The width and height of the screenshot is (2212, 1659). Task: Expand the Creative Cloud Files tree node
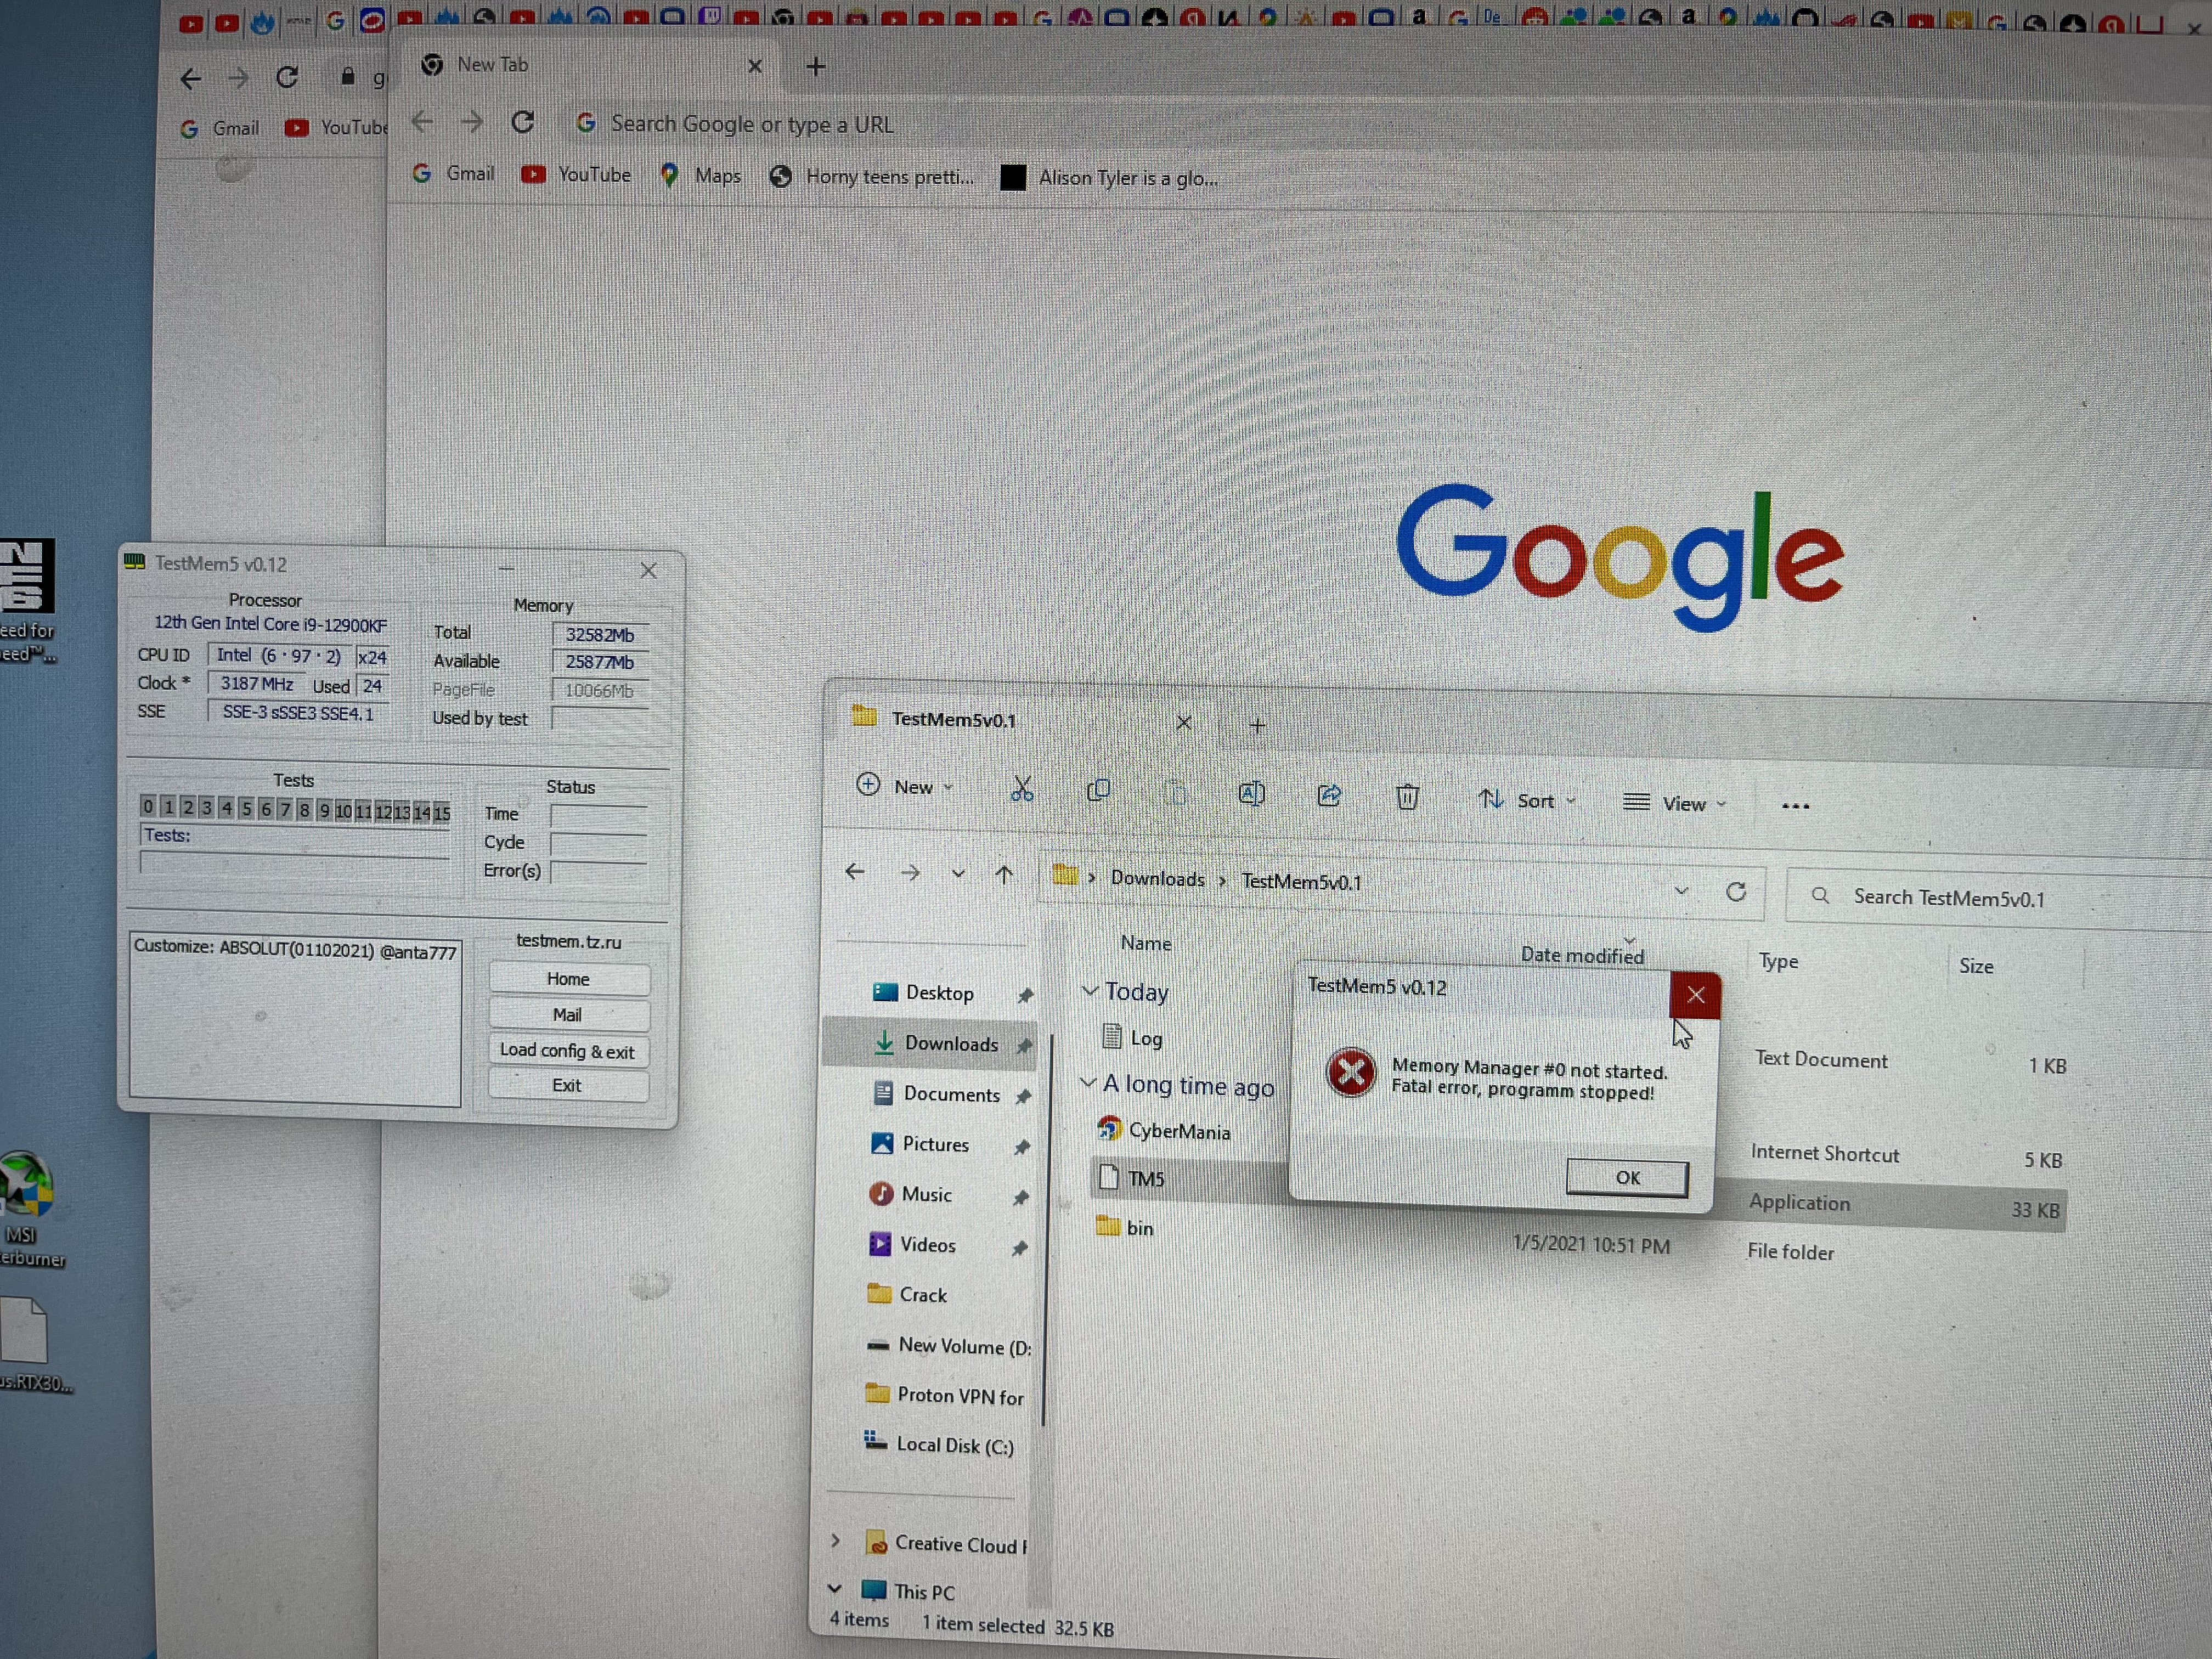(836, 1541)
